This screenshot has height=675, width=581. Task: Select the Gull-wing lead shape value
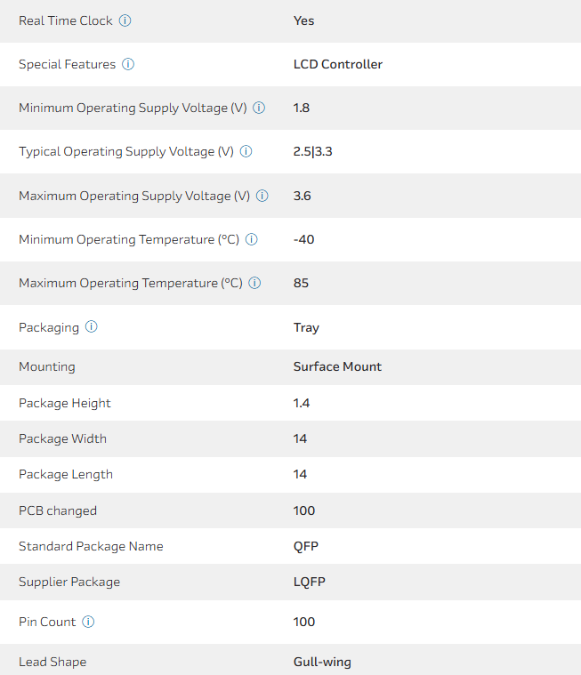pyautogui.click(x=322, y=662)
